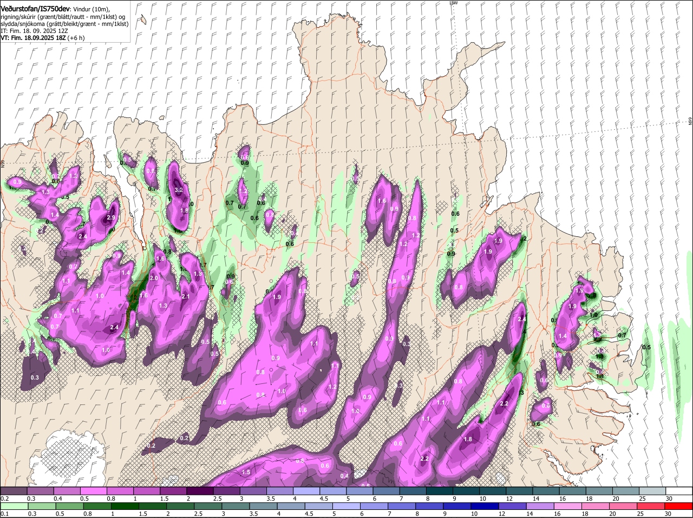Viewport: 693px width, 518px height.
Task: Click the precipitation value '1.5' near the bottom edge
Action: [246, 473]
